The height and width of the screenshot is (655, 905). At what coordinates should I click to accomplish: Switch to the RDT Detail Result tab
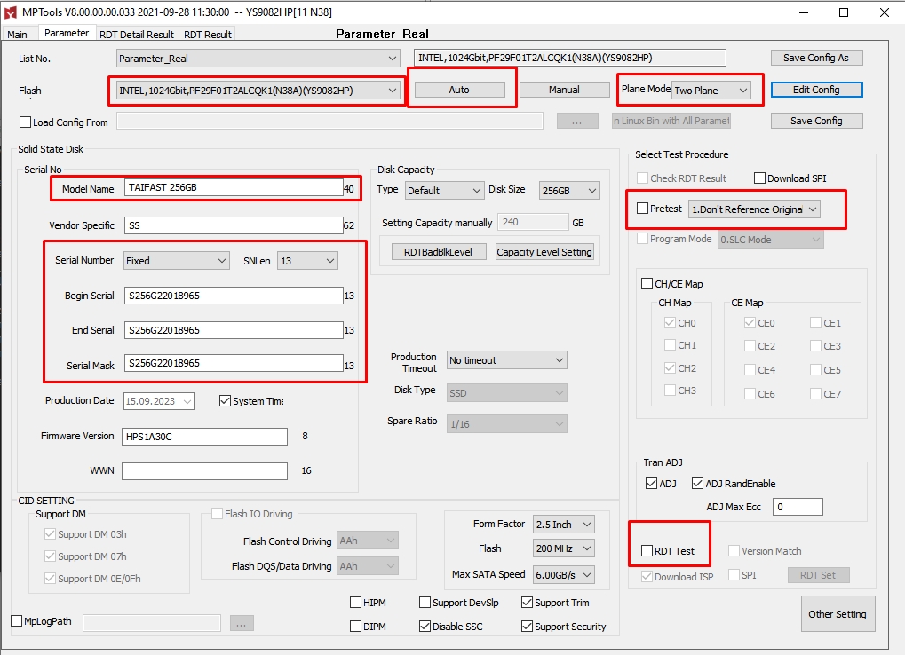coord(136,35)
